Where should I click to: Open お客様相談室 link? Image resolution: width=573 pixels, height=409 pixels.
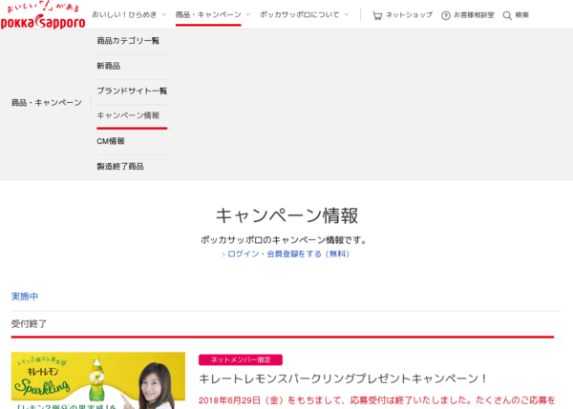[x=474, y=15]
